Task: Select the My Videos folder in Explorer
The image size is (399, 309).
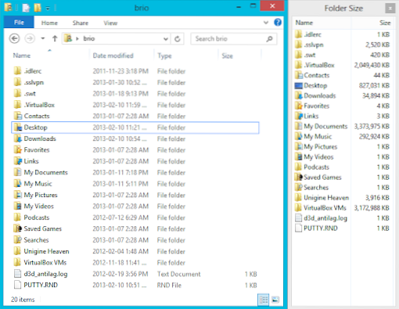Action: (x=135, y=207)
